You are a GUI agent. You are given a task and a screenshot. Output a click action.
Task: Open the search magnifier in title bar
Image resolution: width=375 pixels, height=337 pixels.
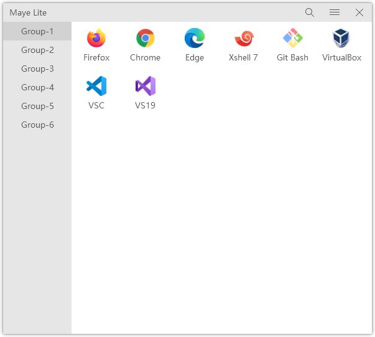pos(310,12)
